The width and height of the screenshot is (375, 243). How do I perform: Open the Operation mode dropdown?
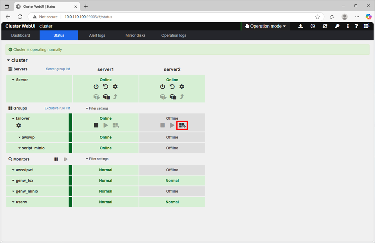(x=265, y=26)
